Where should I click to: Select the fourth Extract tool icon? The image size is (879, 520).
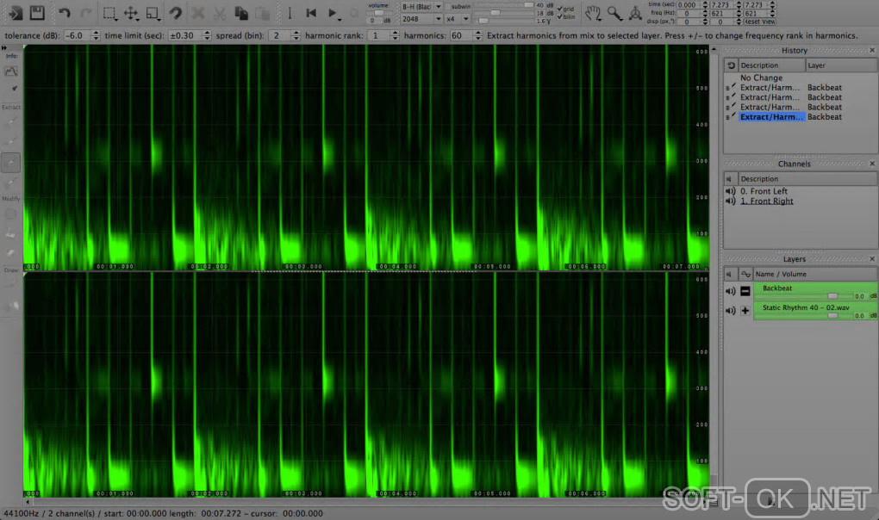coord(10,183)
